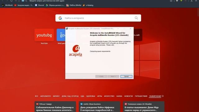Click the WinWorld bookmark favicon
199x112 pixels.
(3, 5)
